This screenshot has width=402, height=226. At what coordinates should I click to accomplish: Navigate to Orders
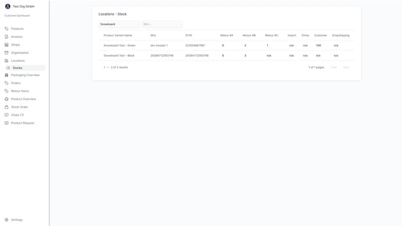16,83
